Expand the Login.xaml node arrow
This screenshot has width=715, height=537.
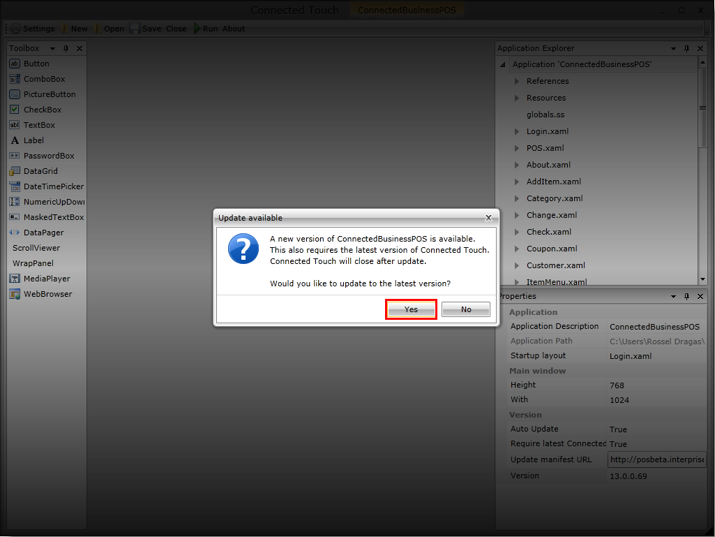pos(517,131)
